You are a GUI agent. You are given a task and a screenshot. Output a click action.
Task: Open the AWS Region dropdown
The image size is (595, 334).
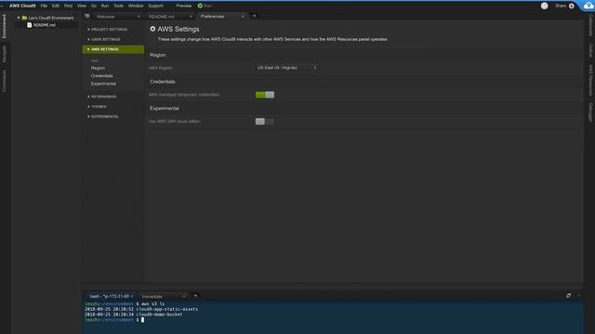point(287,68)
